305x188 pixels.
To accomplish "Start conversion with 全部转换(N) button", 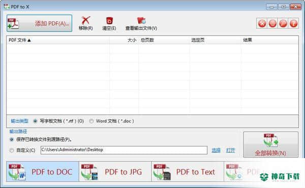I will 270,144.
